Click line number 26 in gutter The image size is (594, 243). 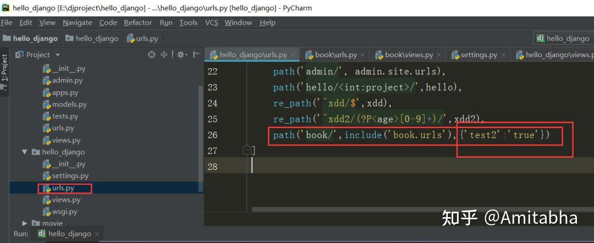(x=212, y=135)
